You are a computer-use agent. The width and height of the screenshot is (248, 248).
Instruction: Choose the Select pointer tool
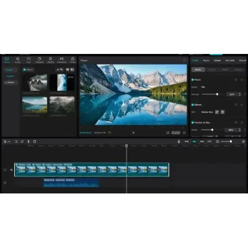click(6, 141)
